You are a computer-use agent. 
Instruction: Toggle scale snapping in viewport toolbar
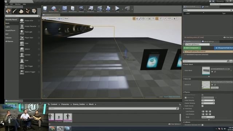tap(165, 19)
